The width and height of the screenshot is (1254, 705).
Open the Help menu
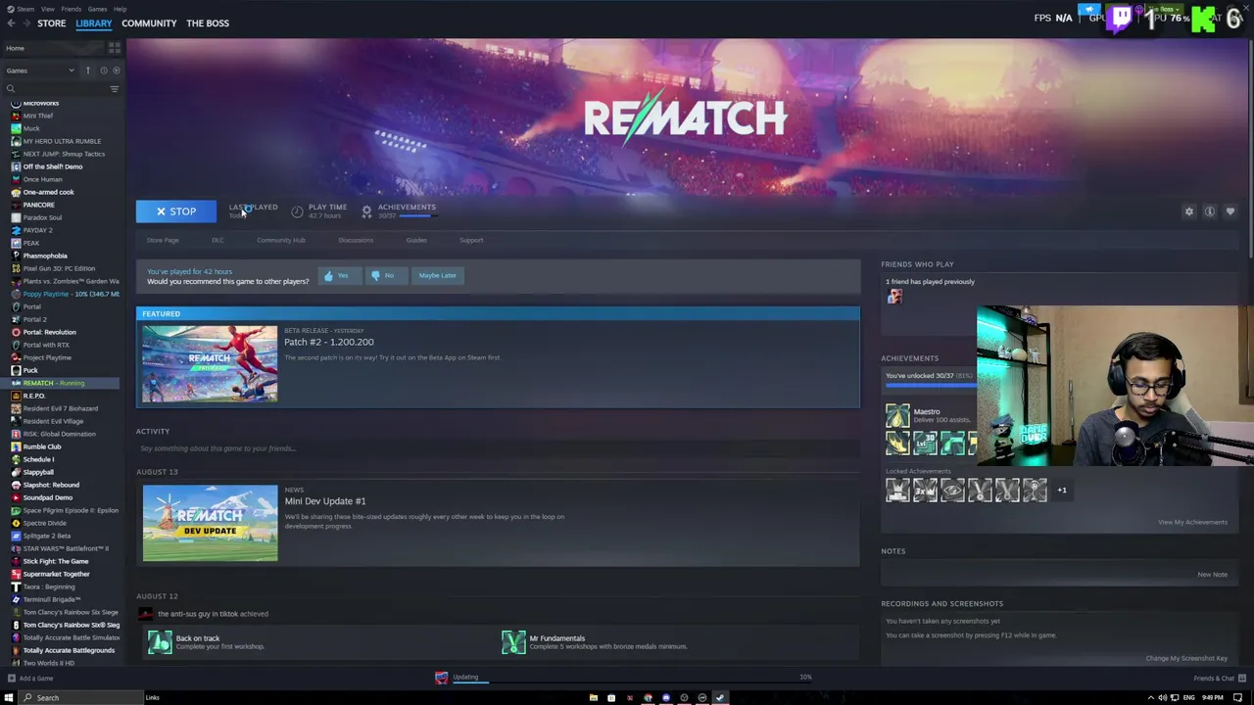pos(120,9)
